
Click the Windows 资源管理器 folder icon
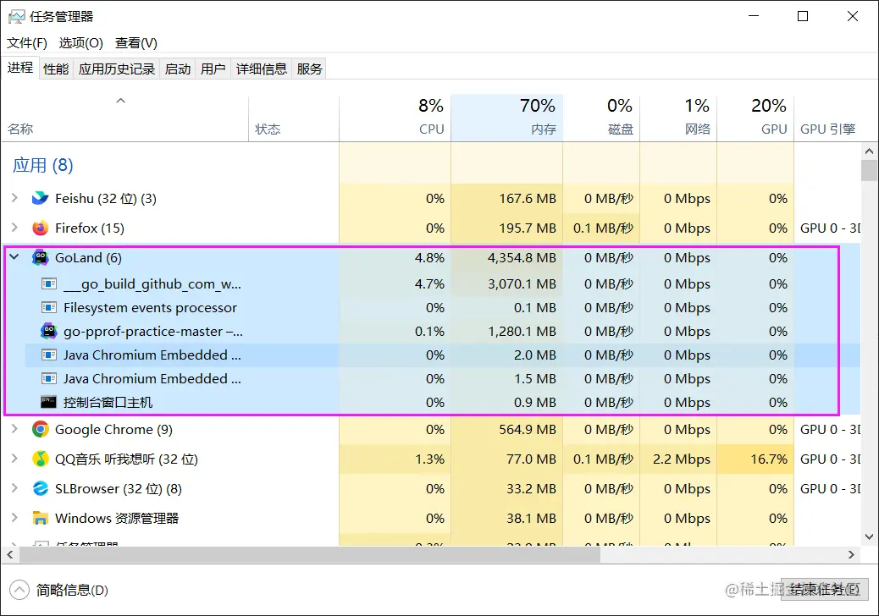41,519
